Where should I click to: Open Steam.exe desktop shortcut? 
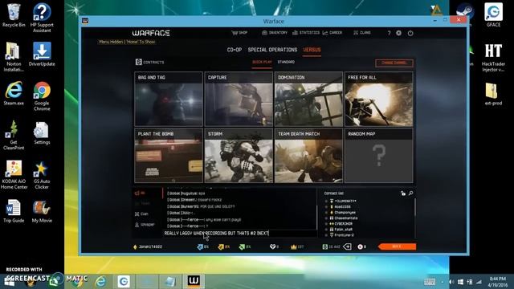click(14, 94)
